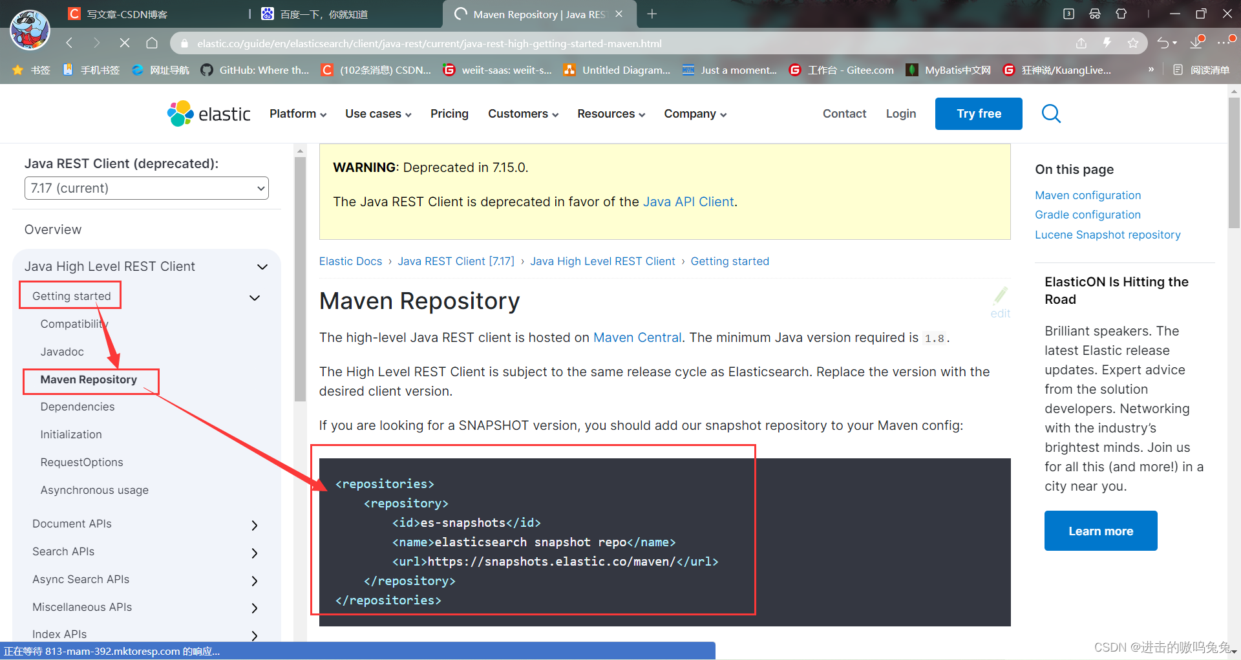
Task: Stop page loading with the X icon
Action: point(125,43)
